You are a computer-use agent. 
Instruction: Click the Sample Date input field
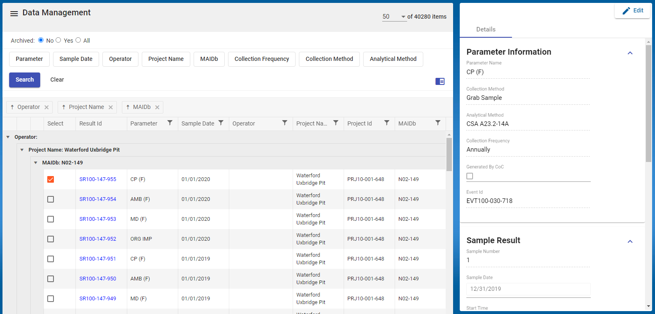click(x=528, y=289)
